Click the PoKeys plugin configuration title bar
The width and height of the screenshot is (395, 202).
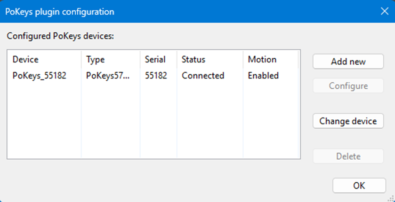pyautogui.click(x=188, y=11)
